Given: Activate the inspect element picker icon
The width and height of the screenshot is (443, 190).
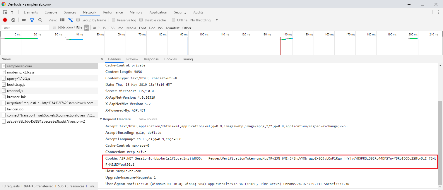Looking at the screenshot, I should (5, 12).
